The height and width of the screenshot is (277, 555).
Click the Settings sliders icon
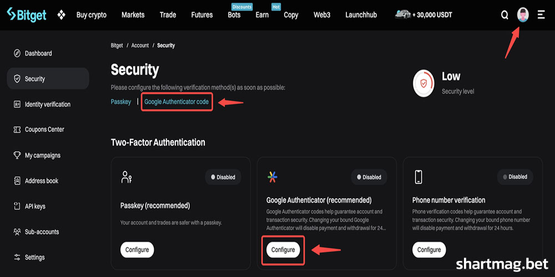click(17, 257)
